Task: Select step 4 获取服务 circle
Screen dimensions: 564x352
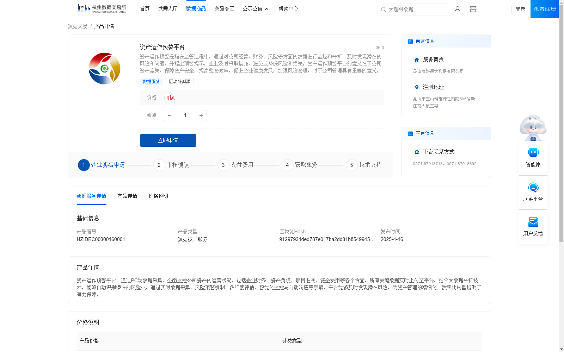Action: tap(288, 165)
